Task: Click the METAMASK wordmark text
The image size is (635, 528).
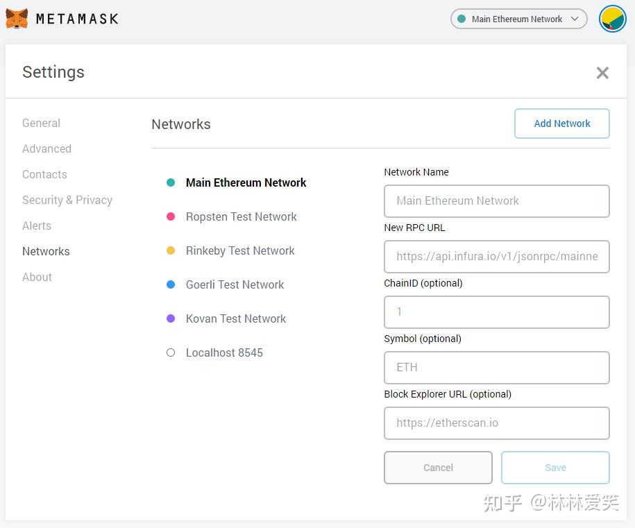Action: [77, 19]
